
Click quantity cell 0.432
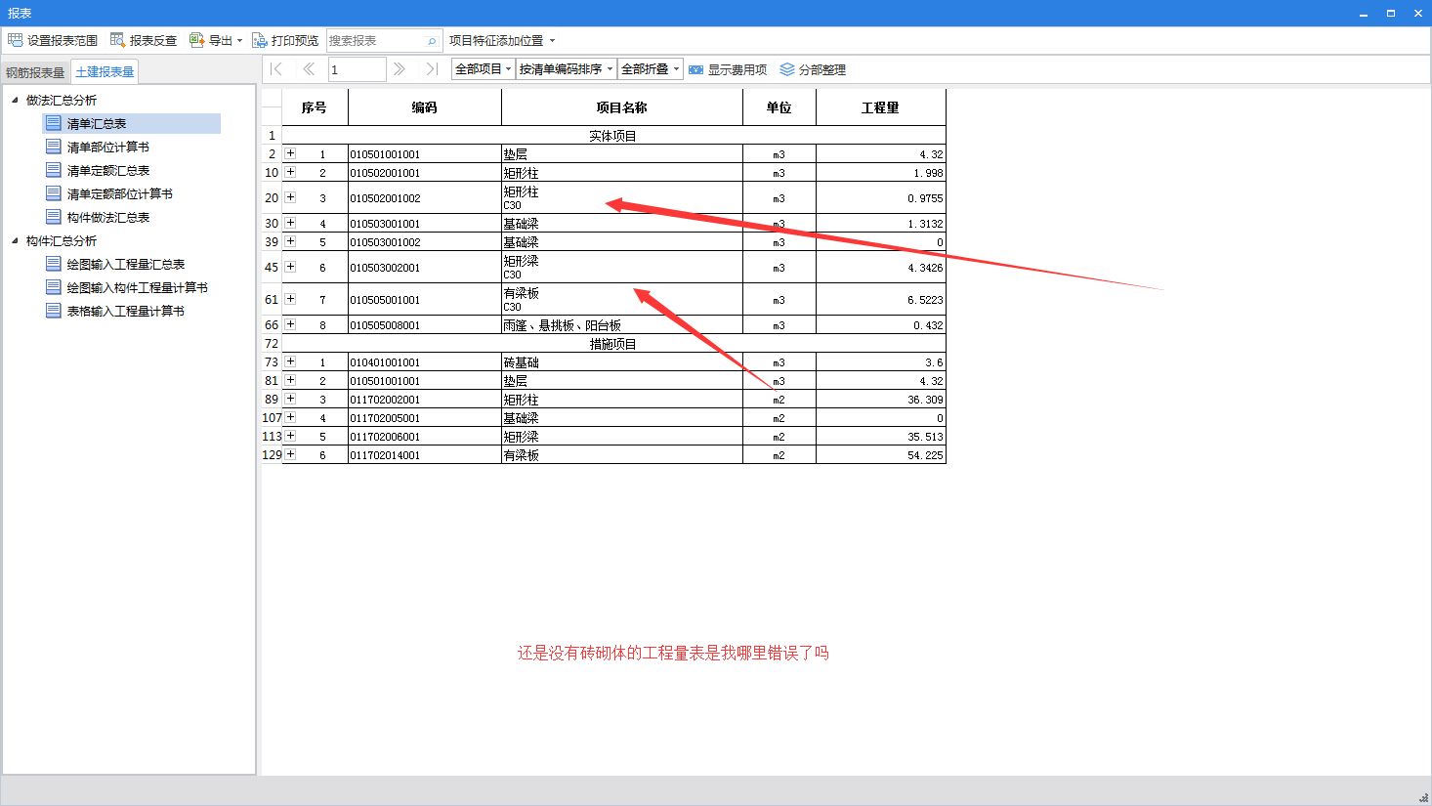coord(881,325)
